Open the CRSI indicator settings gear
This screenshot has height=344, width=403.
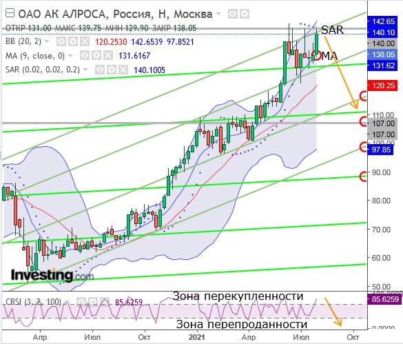pos(93,301)
